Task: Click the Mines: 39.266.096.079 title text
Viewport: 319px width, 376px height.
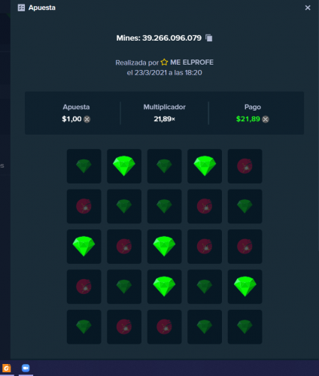Action: click(159, 38)
